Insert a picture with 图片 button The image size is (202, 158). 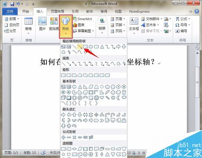pos(42,24)
